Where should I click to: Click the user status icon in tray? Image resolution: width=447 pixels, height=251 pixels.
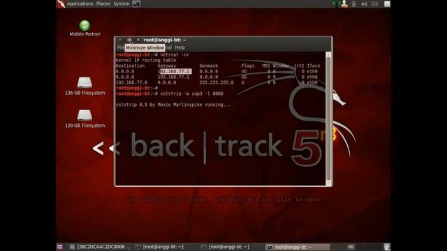(344, 4)
